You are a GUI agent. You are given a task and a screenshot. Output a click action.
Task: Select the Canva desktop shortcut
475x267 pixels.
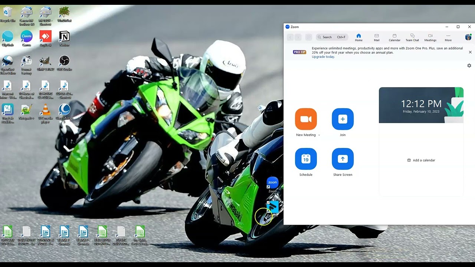(26, 39)
